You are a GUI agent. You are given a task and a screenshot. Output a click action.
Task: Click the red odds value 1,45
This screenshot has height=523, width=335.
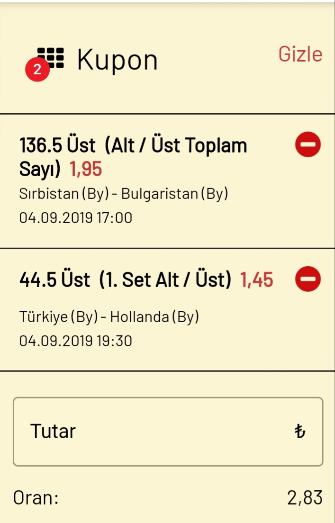coord(257,280)
